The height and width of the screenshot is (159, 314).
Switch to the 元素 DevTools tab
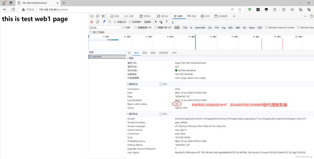[129, 16]
